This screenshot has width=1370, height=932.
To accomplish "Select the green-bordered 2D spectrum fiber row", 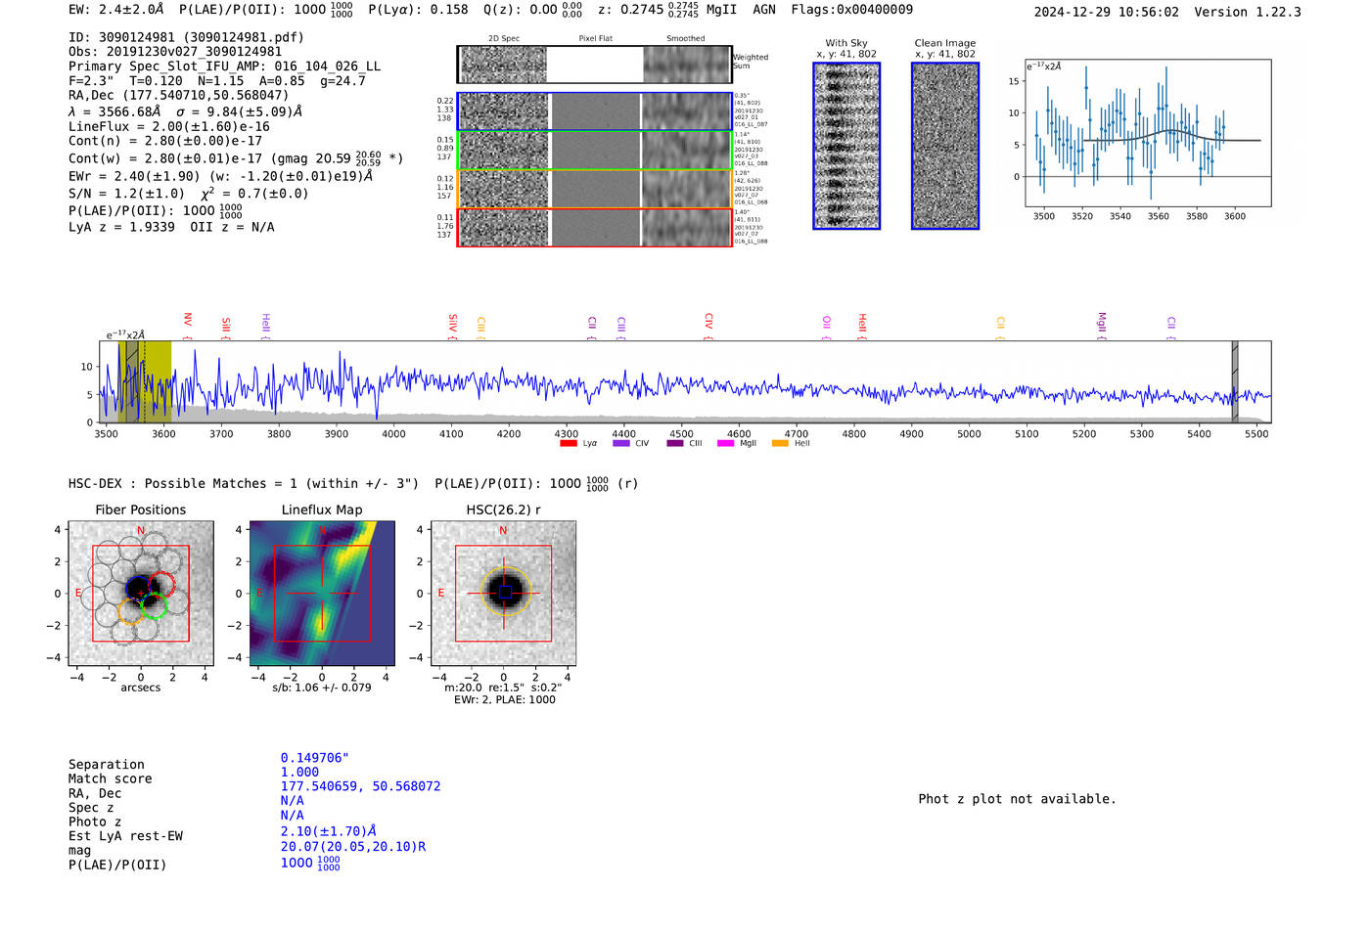I will 594,151.
